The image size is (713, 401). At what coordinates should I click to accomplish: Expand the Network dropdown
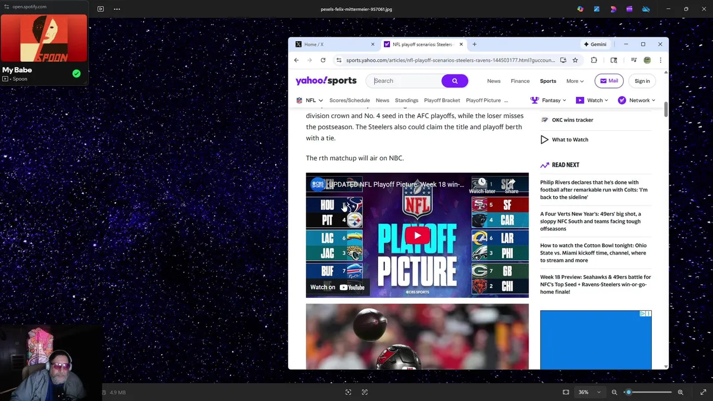pos(637,100)
